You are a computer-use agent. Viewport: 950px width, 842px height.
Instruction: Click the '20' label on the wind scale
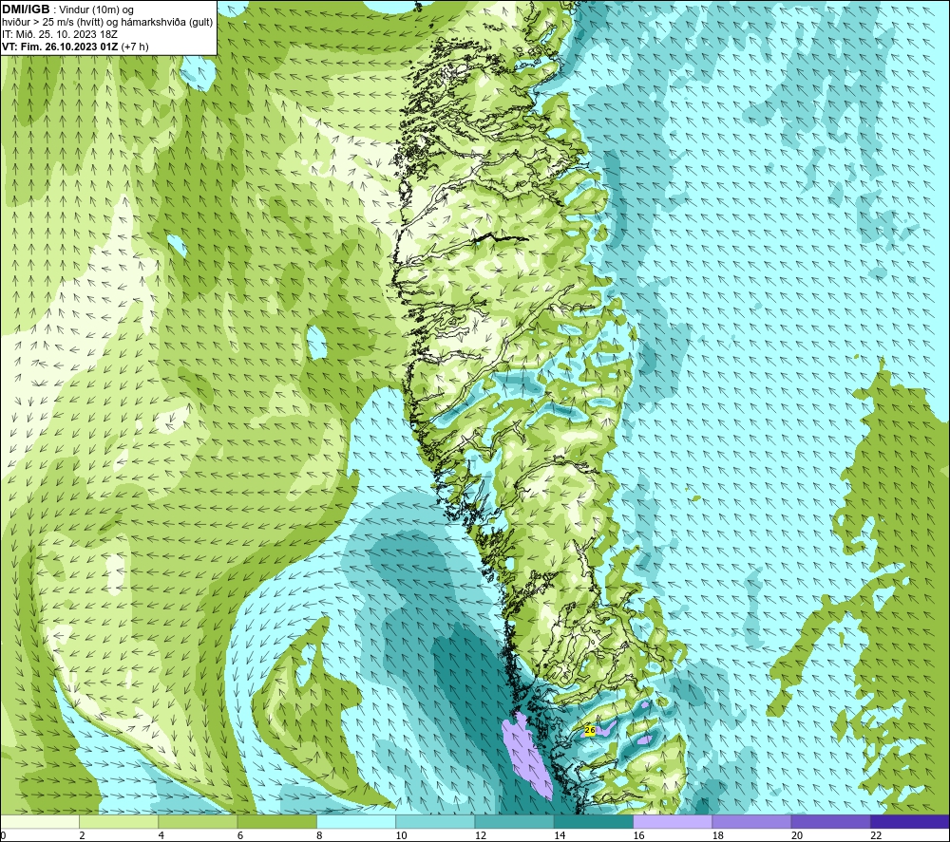pos(797,836)
